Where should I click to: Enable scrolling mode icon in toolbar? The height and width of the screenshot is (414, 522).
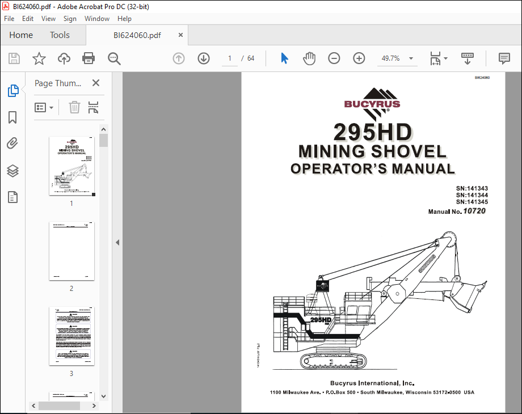click(468, 58)
